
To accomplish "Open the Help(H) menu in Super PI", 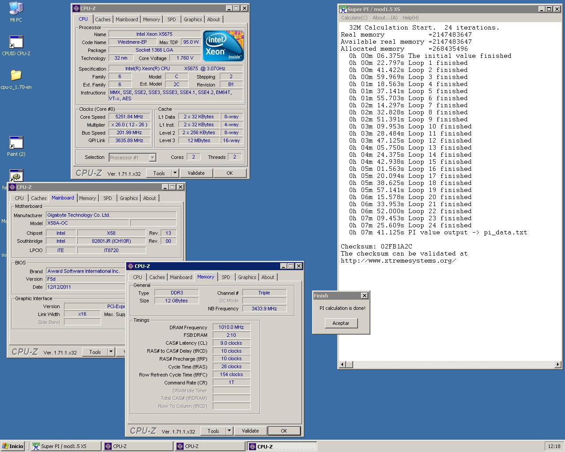I will point(411,18).
